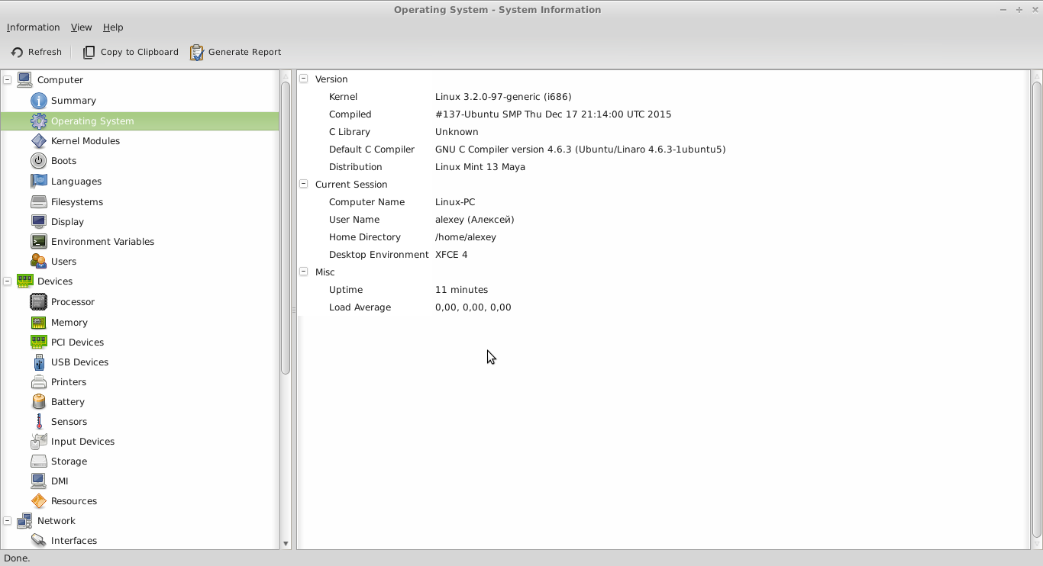Viewport: 1043px width, 566px height.
Task: Collapse the Computer tree node
Action: click(x=8, y=79)
